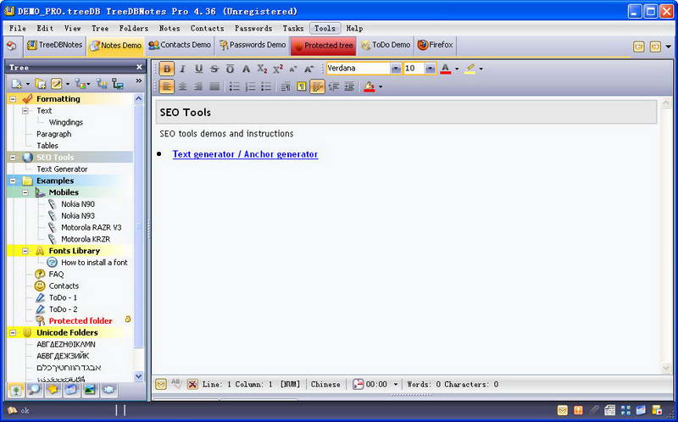Open the Folders menu

134,29
